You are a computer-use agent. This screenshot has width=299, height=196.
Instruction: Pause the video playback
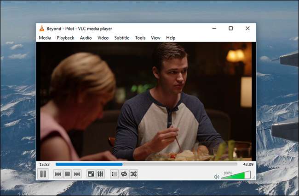pos(43,174)
